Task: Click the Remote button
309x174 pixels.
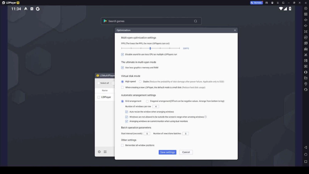Action: tap(256, 3)
